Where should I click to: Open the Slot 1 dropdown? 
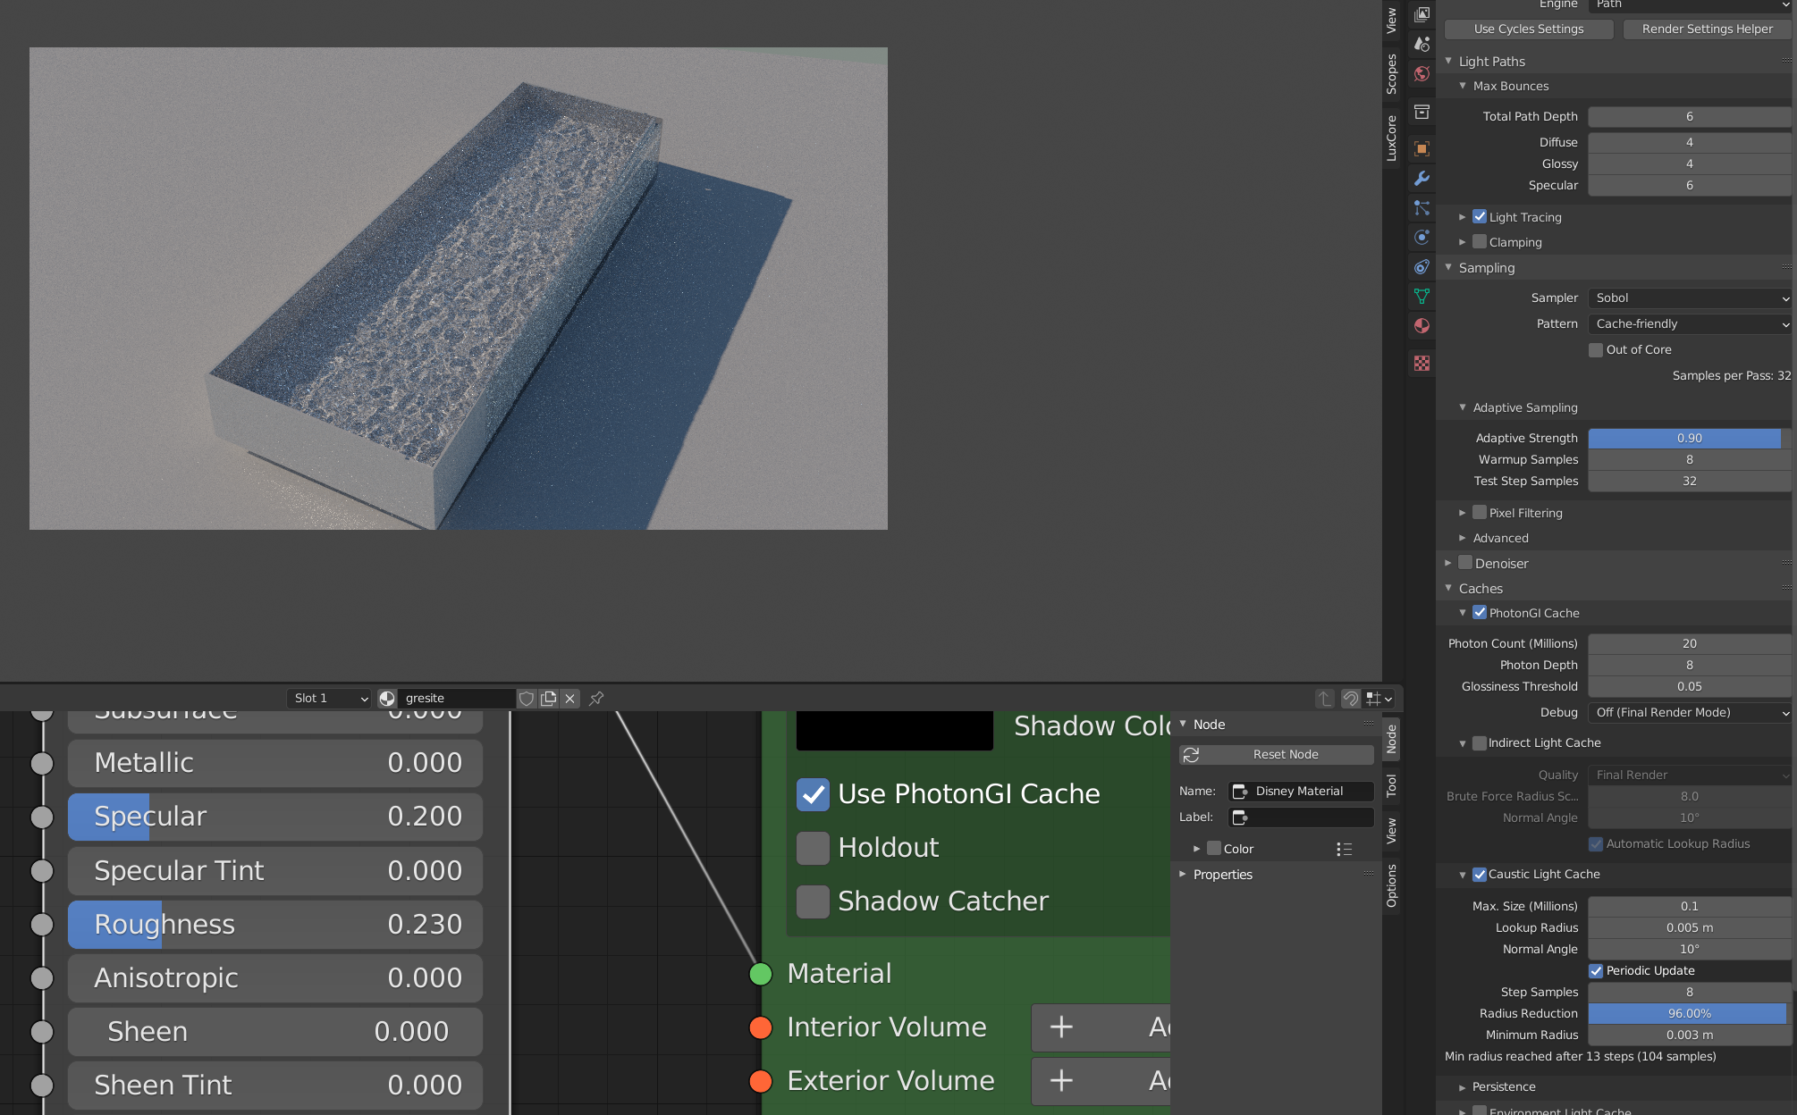tap(329, 699)
